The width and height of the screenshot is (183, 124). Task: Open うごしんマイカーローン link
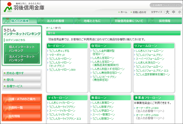[61, 114]
